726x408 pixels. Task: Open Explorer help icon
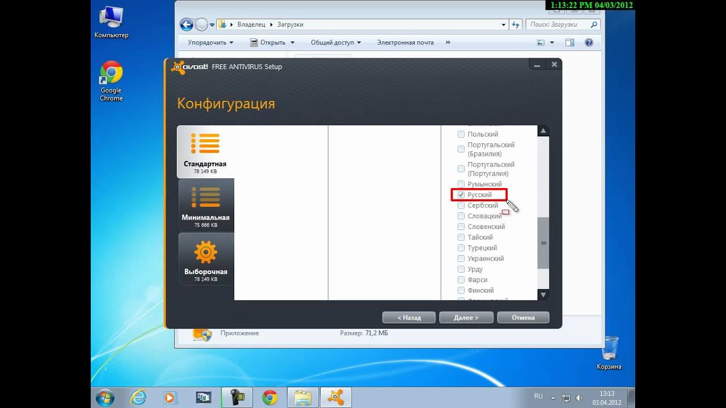[588, 42]
